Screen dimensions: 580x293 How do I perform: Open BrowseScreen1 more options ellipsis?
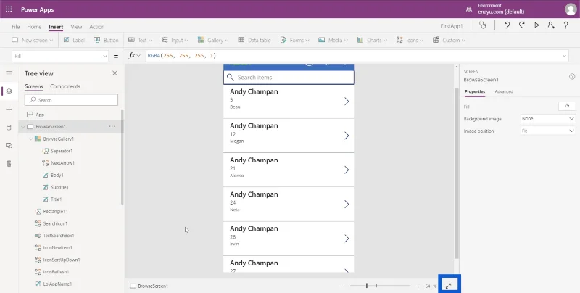pyautogui.click(x=112, y=126)
